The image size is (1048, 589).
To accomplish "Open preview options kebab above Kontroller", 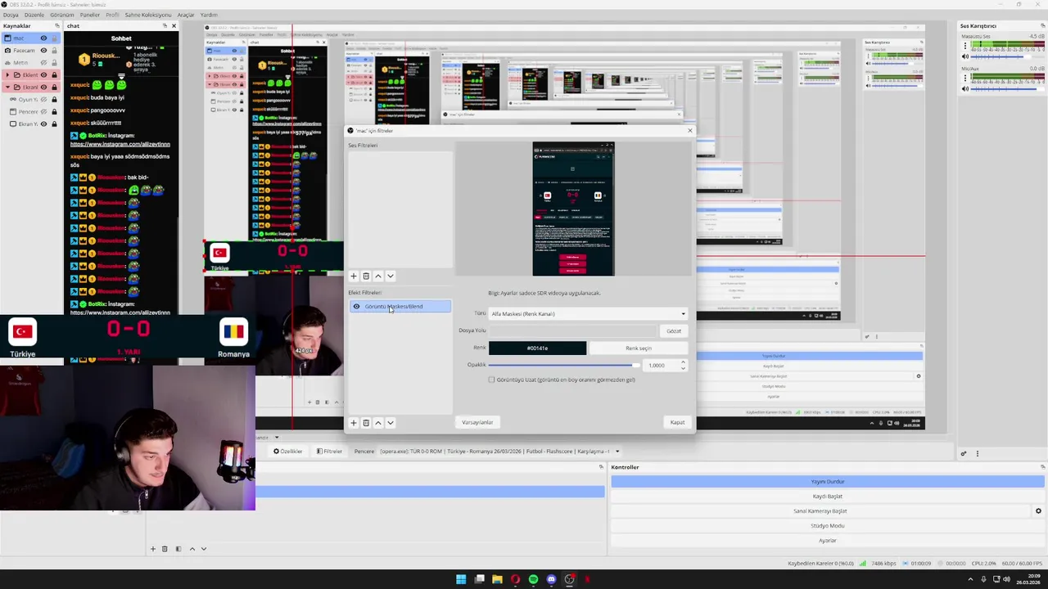I will [977, 453].
